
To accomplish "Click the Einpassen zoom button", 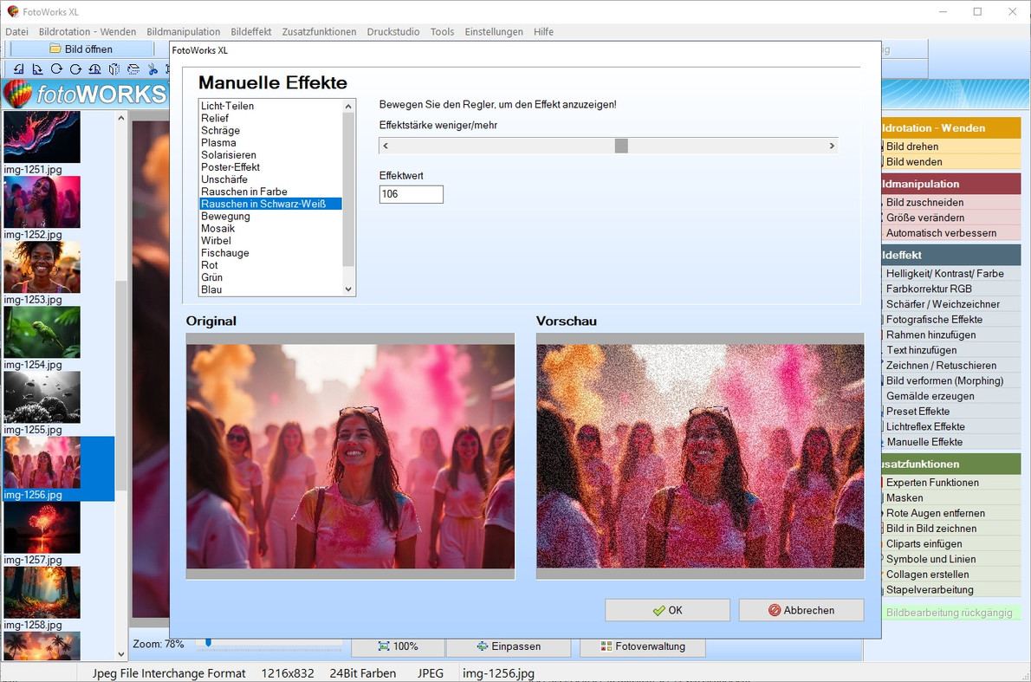I will (509, 646).
